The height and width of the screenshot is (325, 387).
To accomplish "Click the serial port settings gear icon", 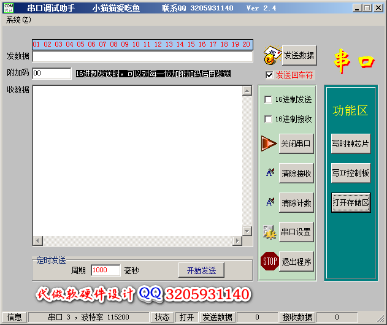I will coord(269,232).
